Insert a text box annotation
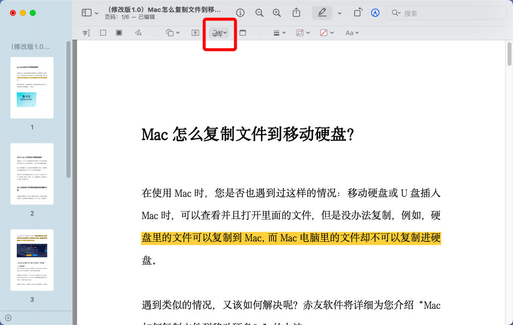Screen dimensions: 513x325 point(195,33)
